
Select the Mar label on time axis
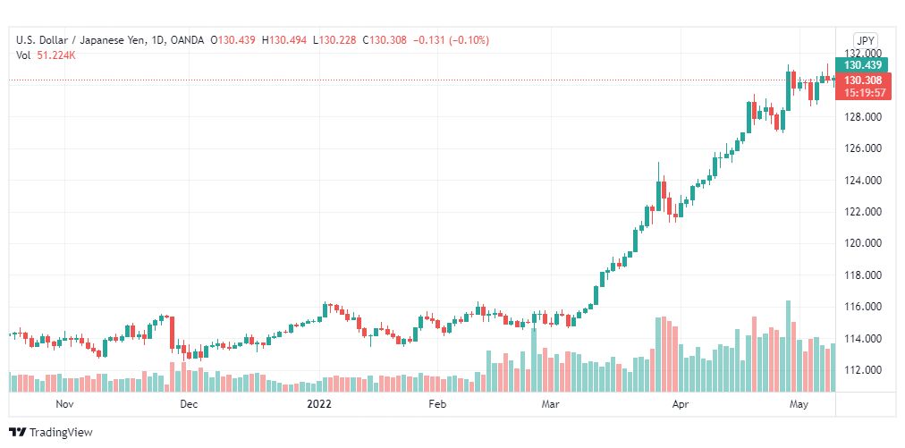pos(551,404)
